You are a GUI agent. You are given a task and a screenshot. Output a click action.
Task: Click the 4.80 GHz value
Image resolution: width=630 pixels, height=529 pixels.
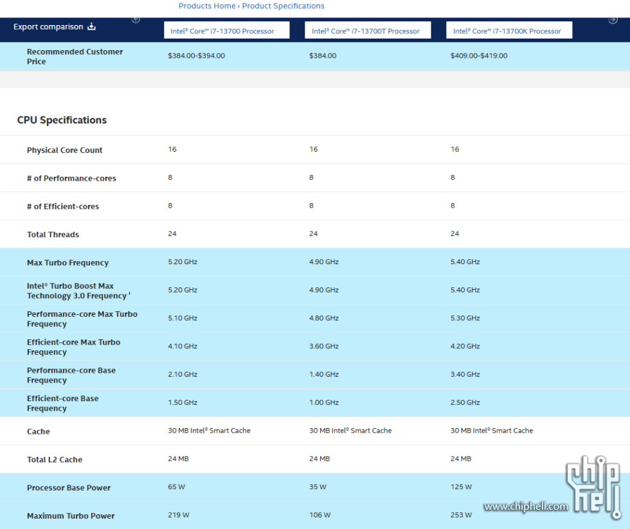324,318
